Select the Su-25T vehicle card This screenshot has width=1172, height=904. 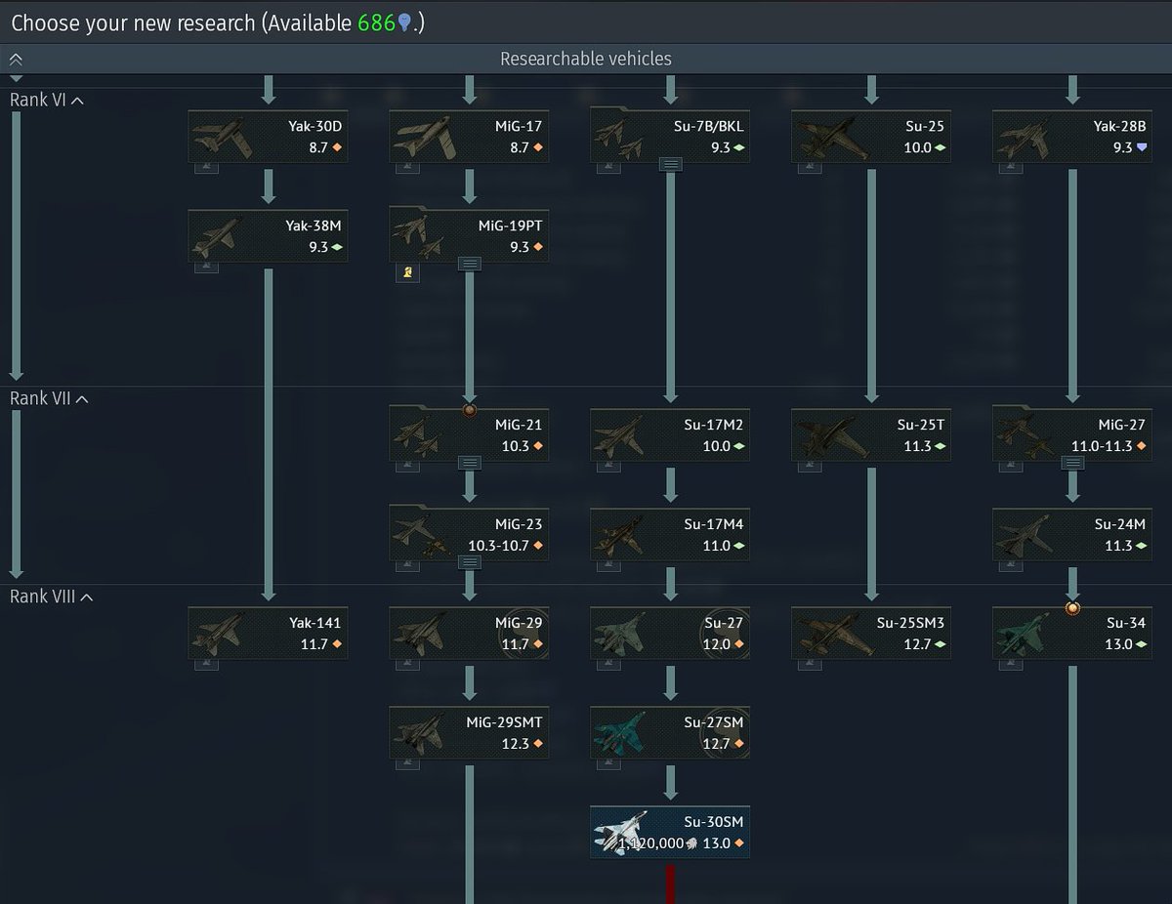871,435
